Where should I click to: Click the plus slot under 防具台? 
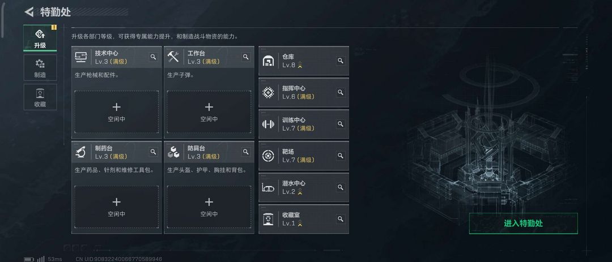(x=209, y=207)
